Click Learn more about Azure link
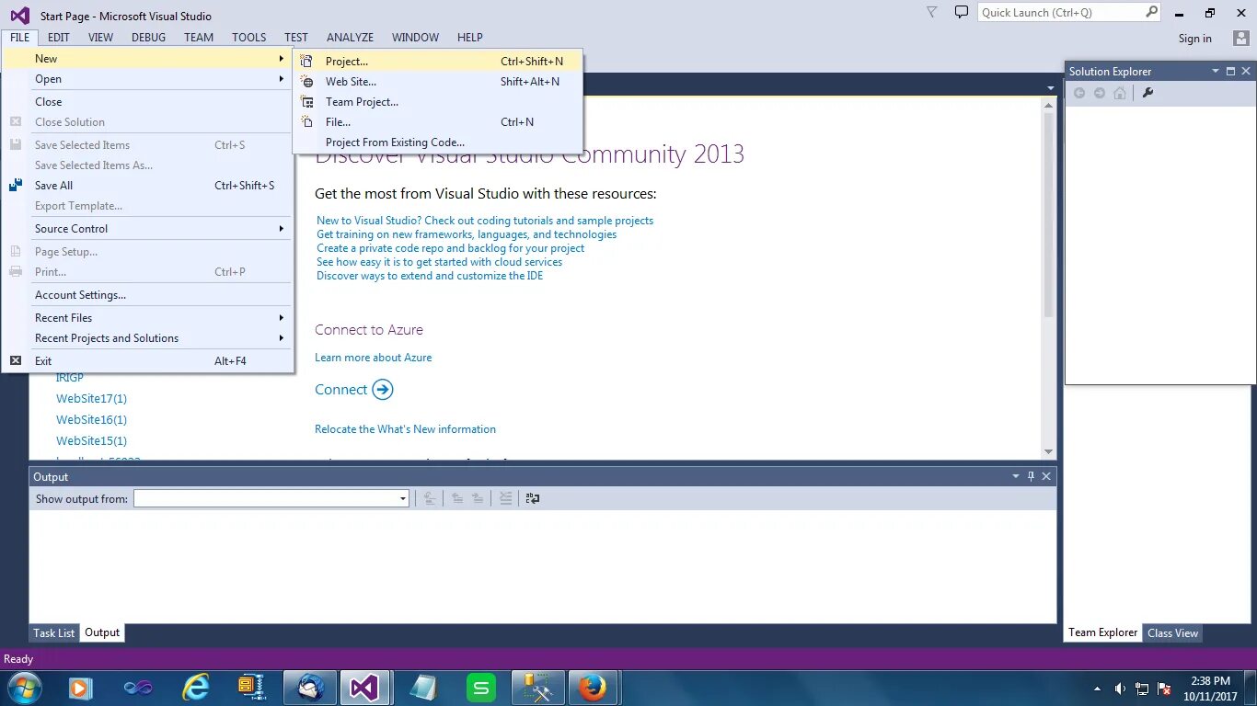1257x706 pixels. tap(374, 358)
